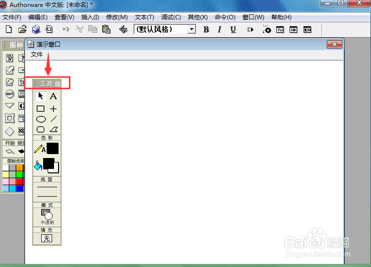Select the Navigate triangle icon

tap(10, 106)
